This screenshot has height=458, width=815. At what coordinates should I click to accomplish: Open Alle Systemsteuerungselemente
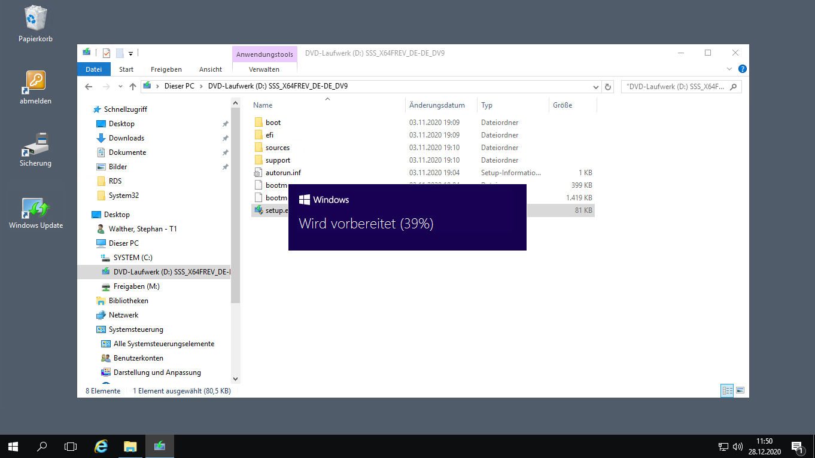tap(163, 344)
